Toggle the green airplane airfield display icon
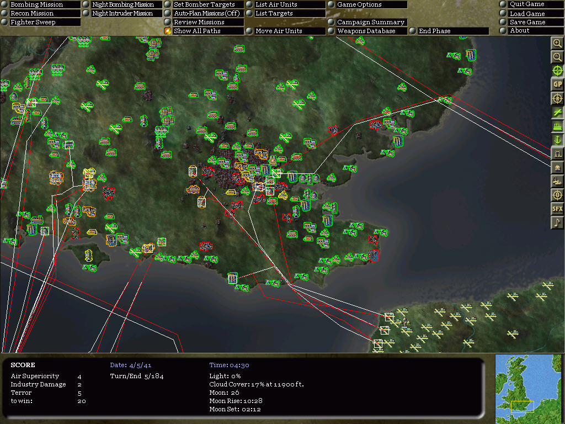 pos(557,112)
